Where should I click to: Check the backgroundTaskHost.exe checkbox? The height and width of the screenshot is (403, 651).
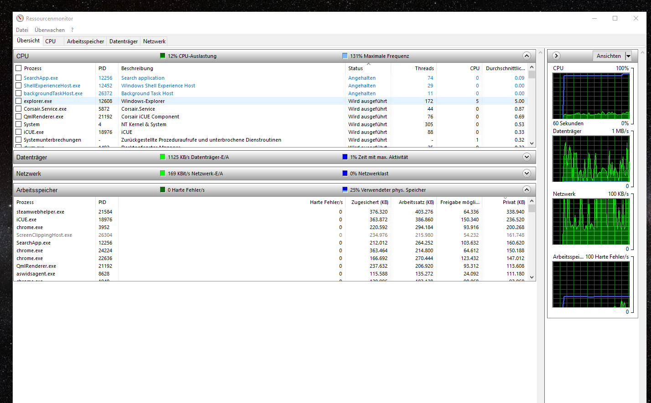click(x=19, y=93)
